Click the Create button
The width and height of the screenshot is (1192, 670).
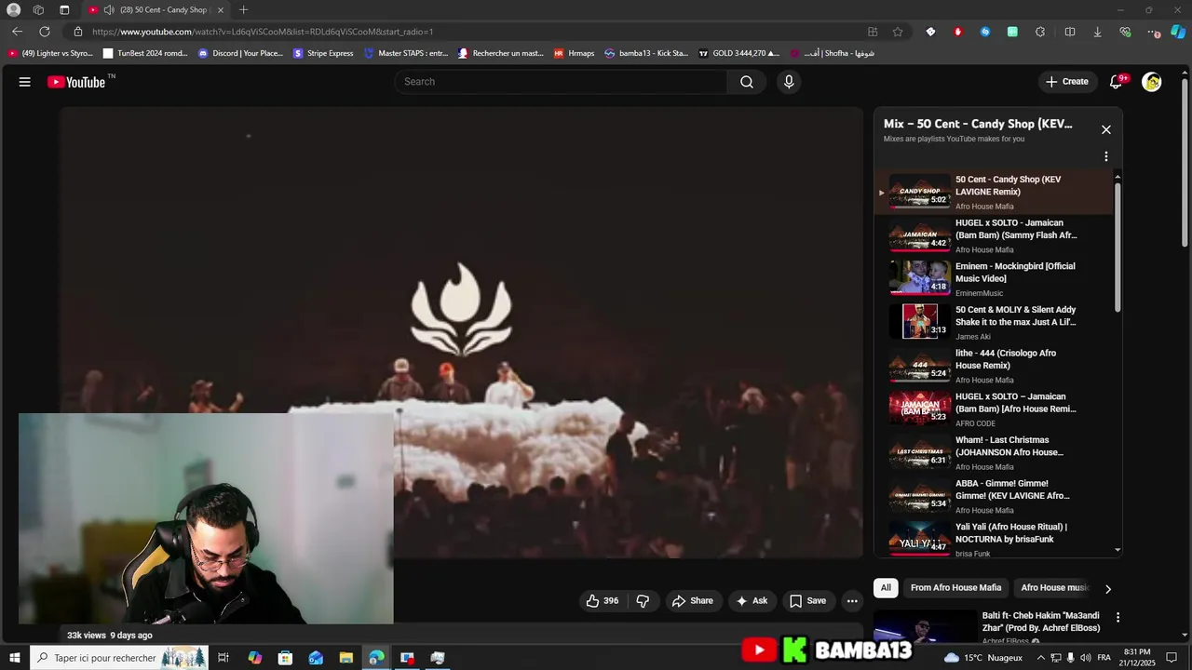point(1066,82)
